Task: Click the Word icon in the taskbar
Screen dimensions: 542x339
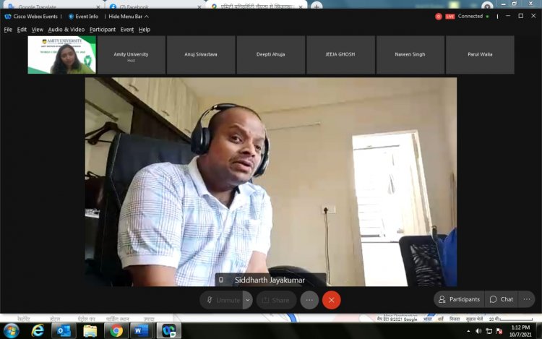Action: coord(141,330)
